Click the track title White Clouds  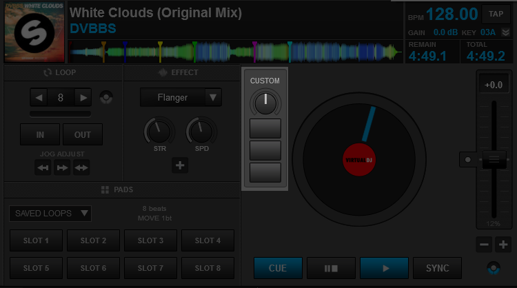(156, 13)
